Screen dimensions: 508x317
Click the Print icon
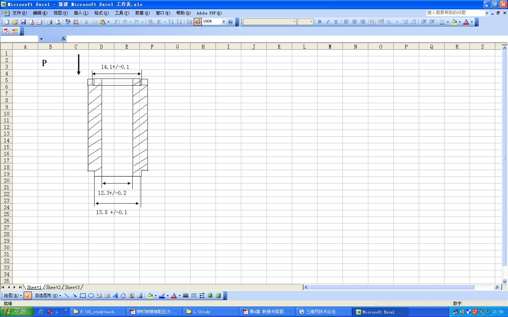pyautogui.click(x=49, y=22)
